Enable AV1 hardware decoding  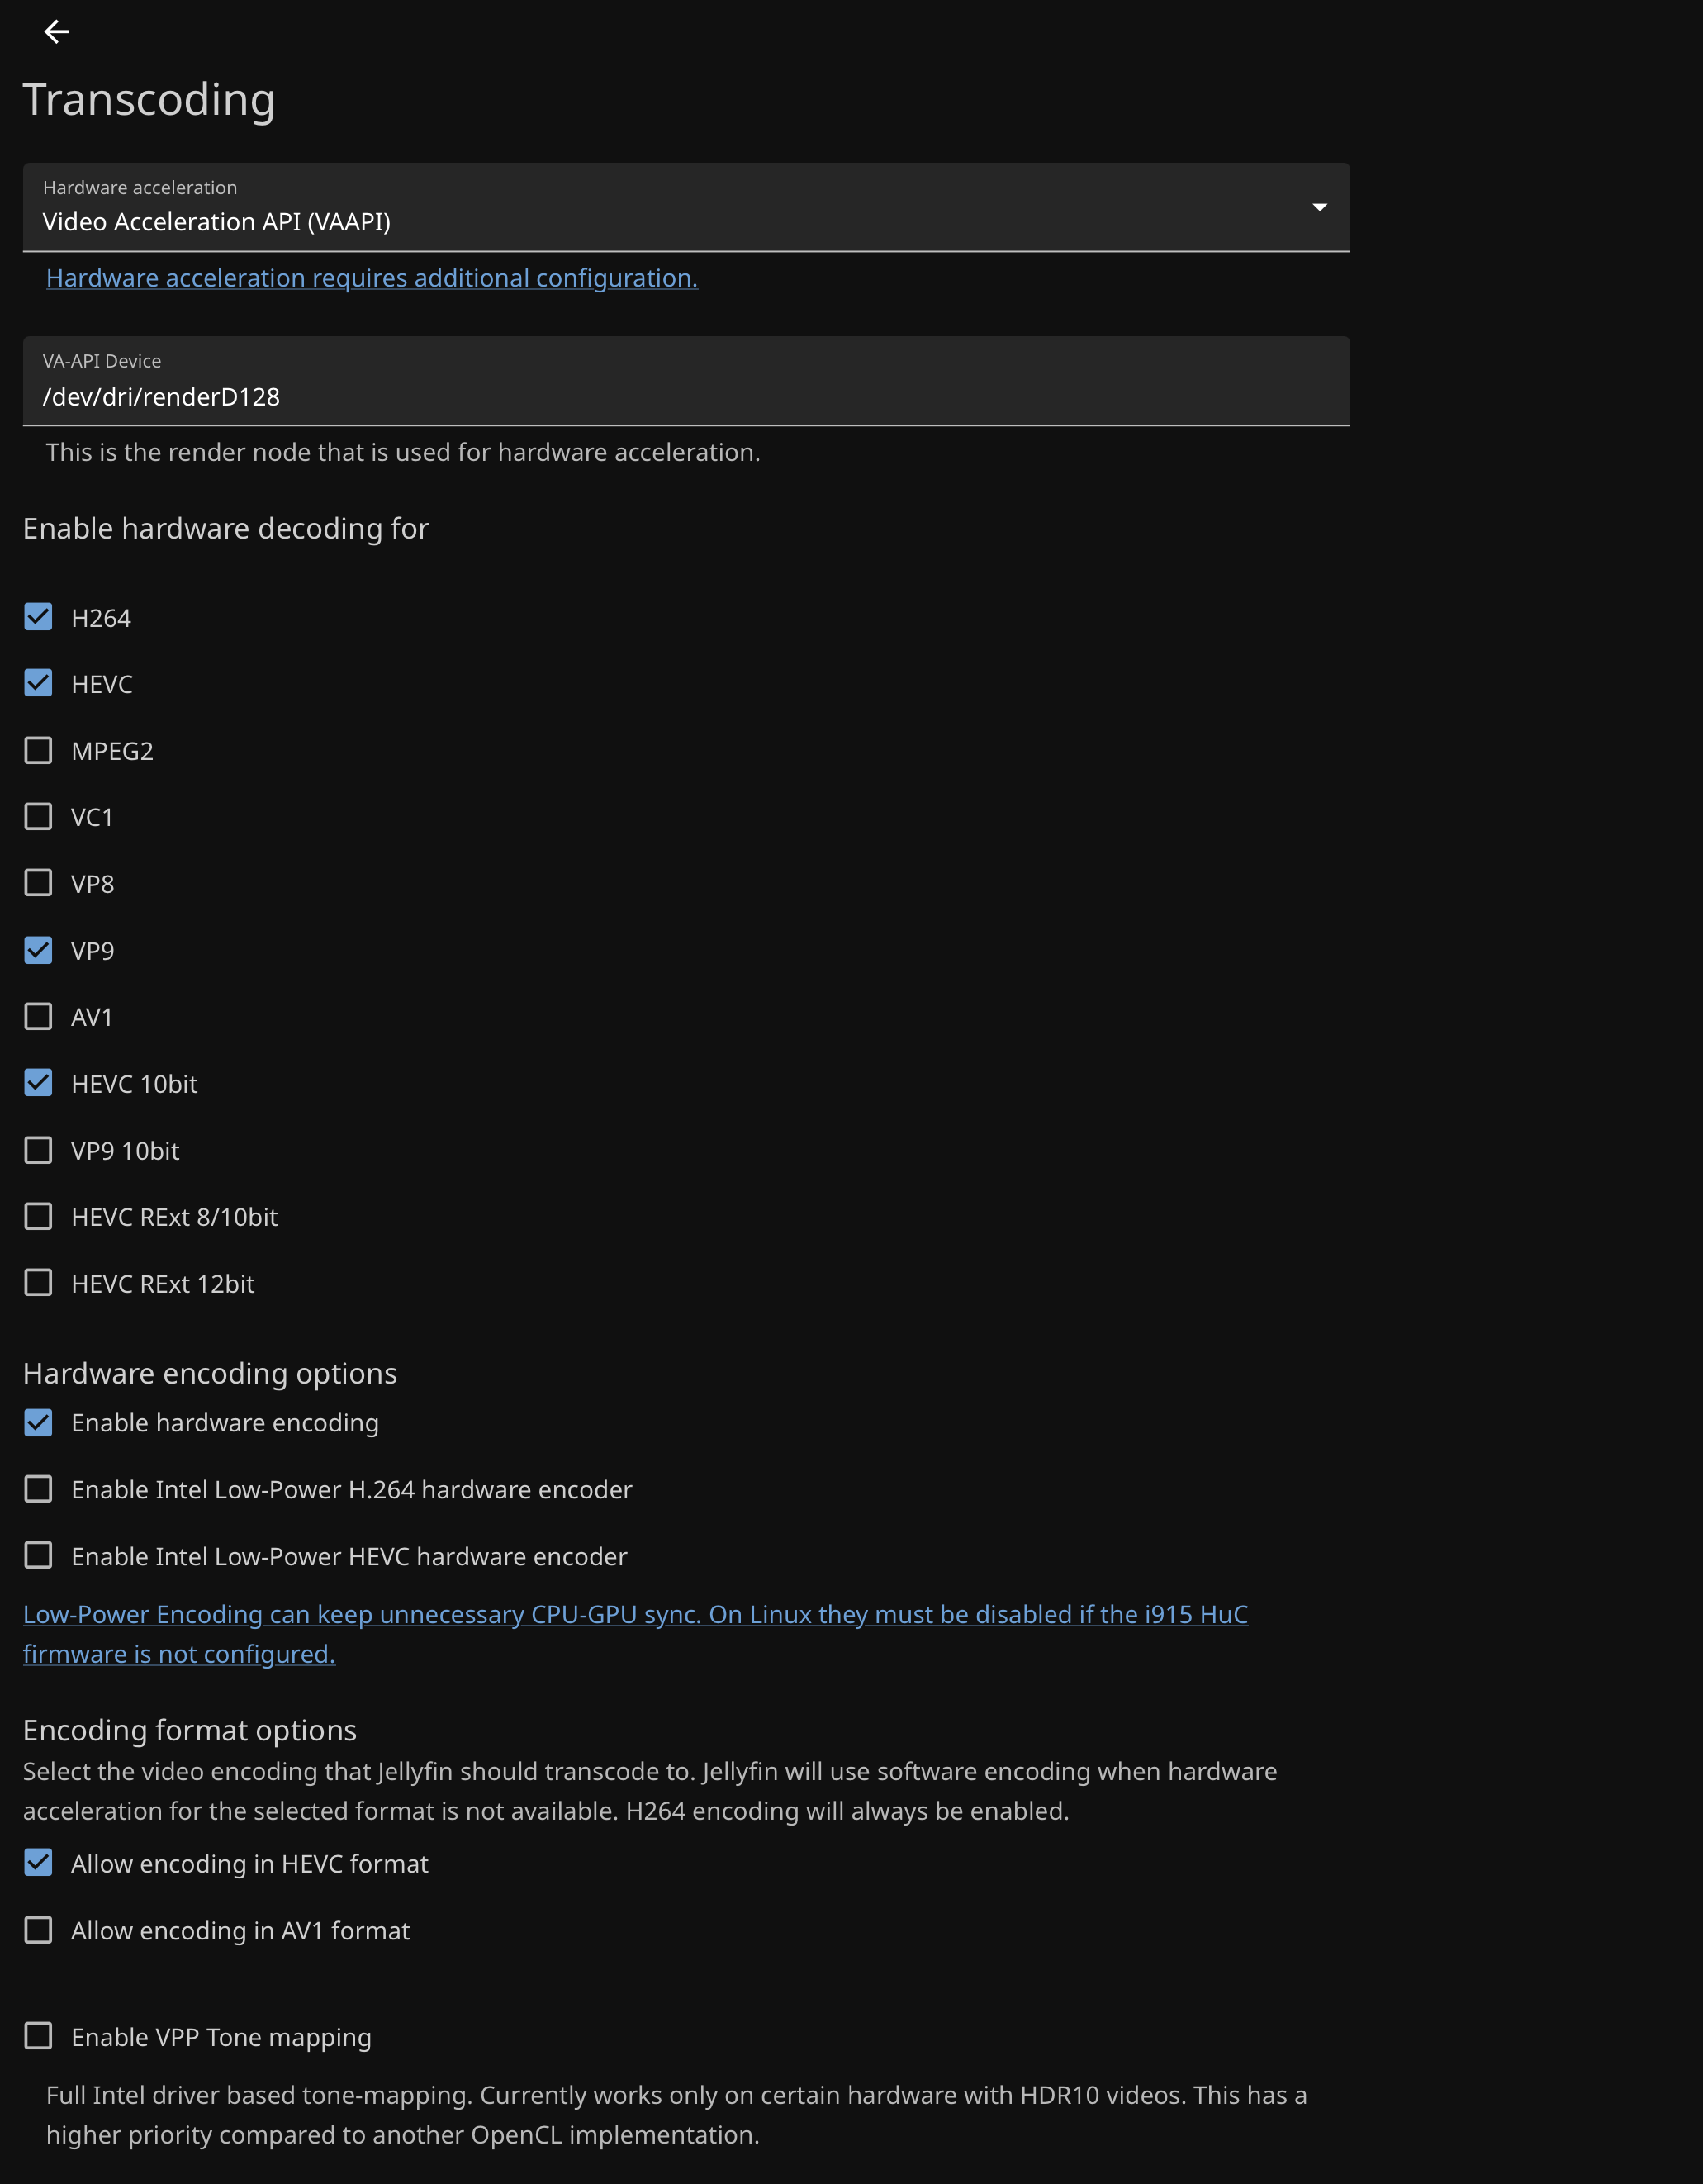pyautogui.click(x=38, y=1017)
